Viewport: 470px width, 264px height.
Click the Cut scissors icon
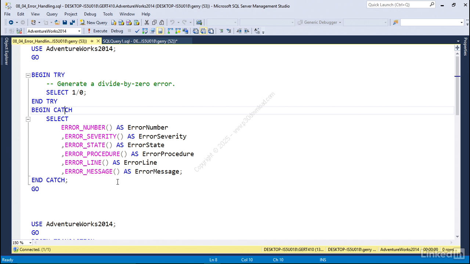click(x=147, y=22)
